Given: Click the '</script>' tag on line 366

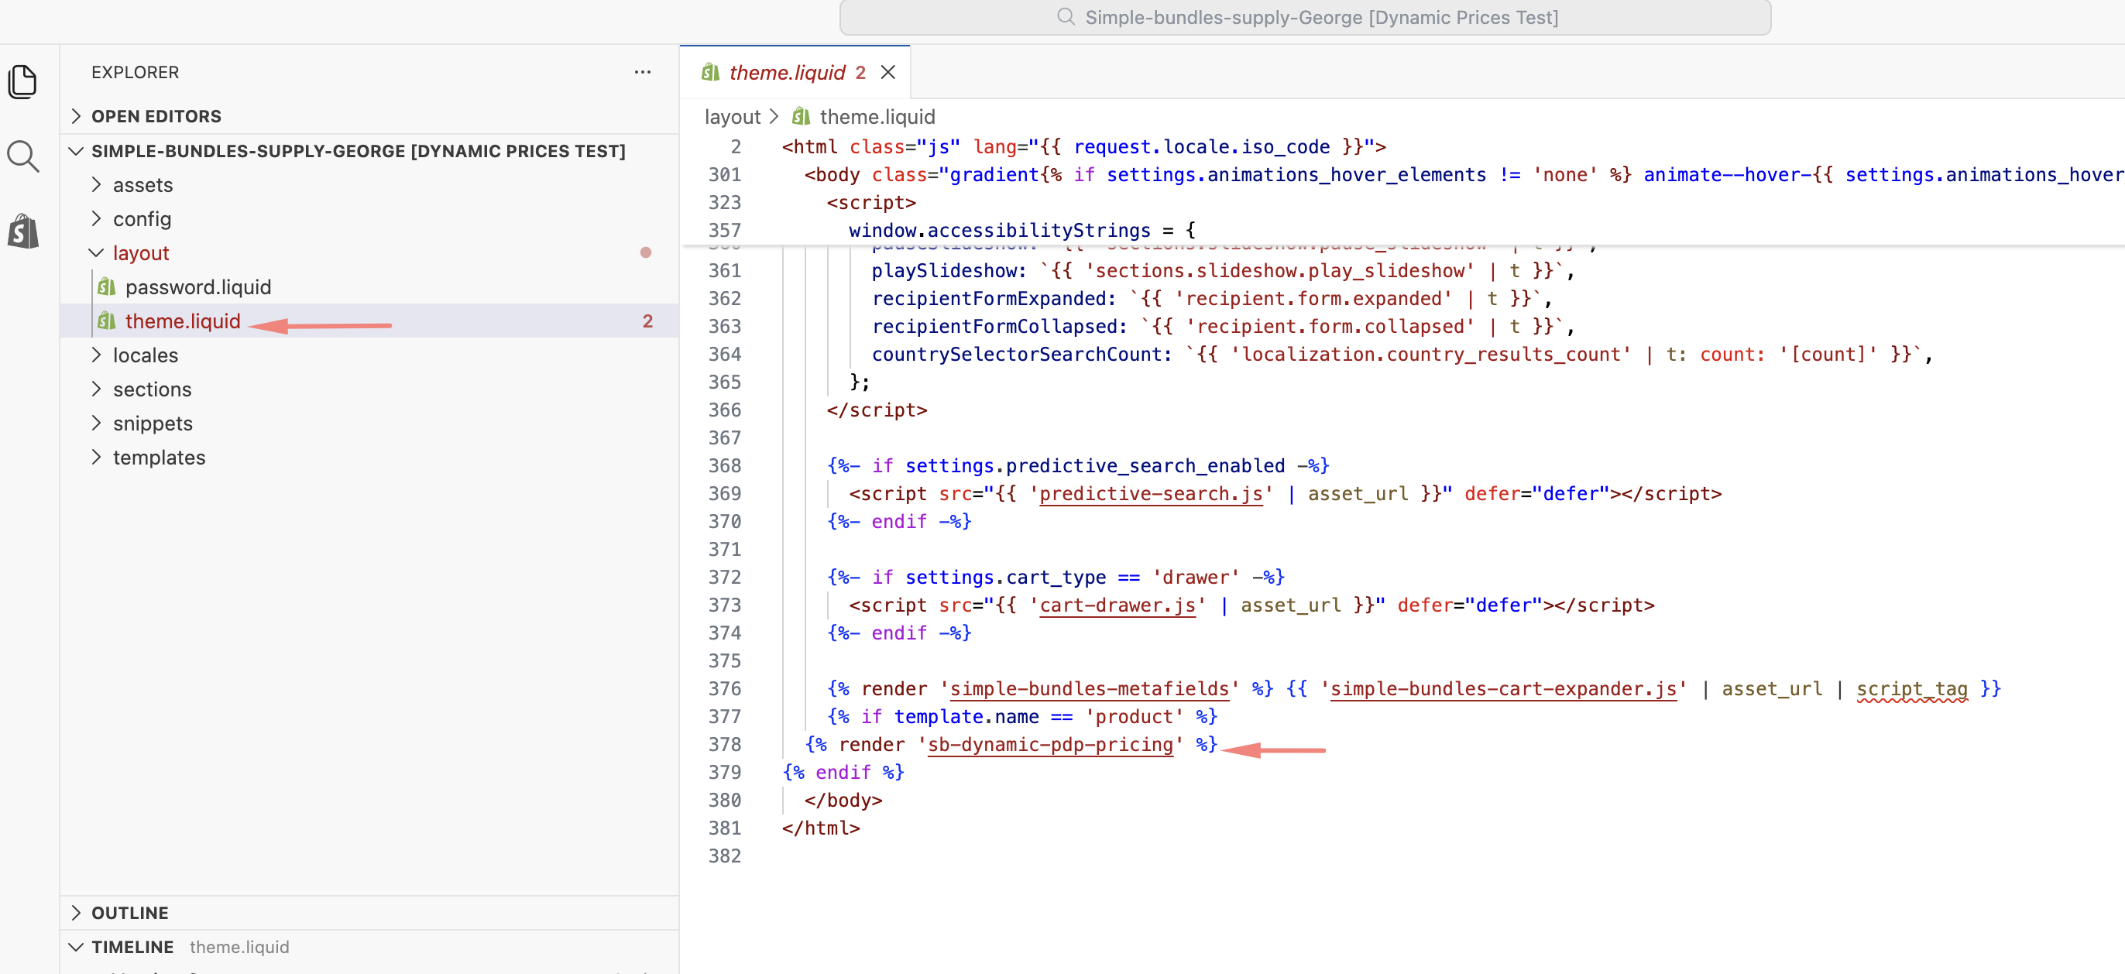Looking at the screenshot, I should click(x=877, y=410).
